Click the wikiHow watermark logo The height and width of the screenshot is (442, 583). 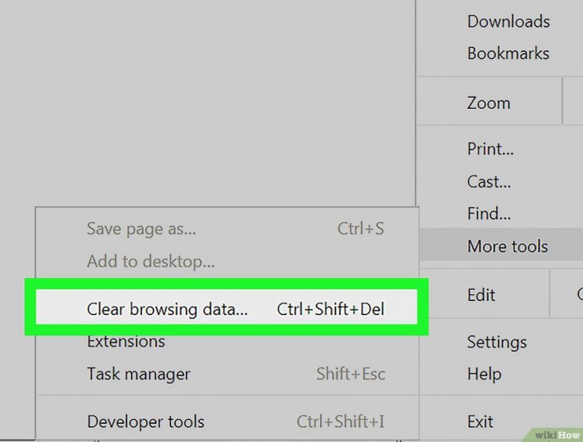pos(556,434)
